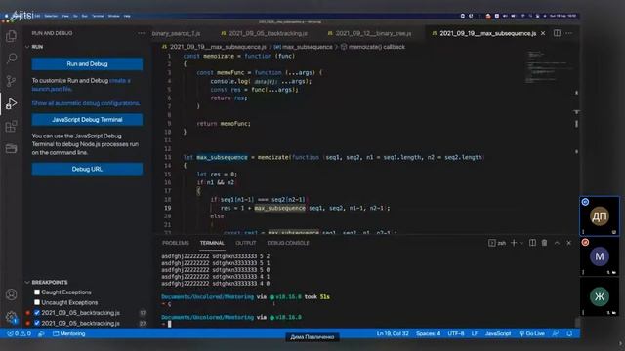Open the create a launch.json file link
Viewport: 625px width, 351px height.
click(x=81, y=85)
